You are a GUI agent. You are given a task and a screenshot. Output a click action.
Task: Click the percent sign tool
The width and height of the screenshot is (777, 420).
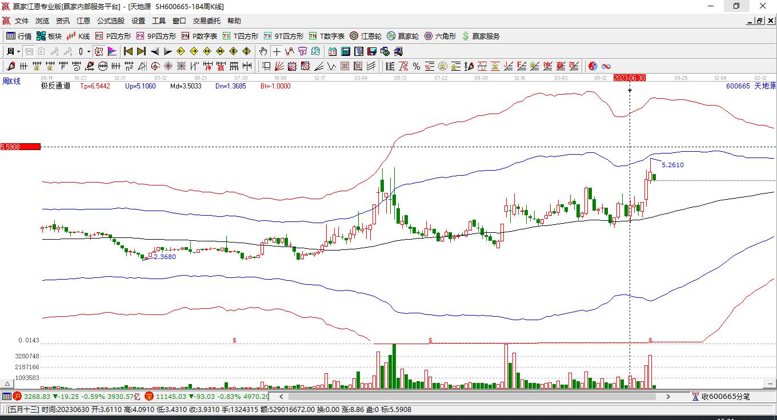416,66
